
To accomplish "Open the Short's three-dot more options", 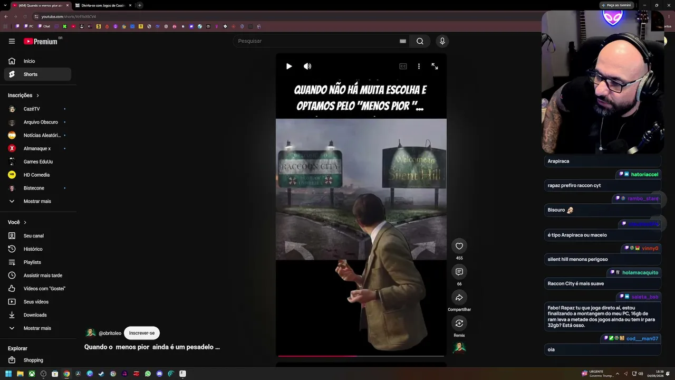I will (x=419, y=66).
